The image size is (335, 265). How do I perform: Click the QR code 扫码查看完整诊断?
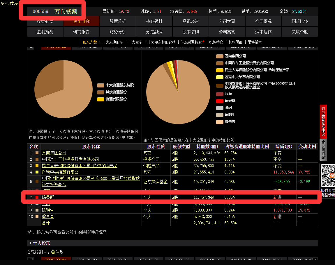point(328,176)
